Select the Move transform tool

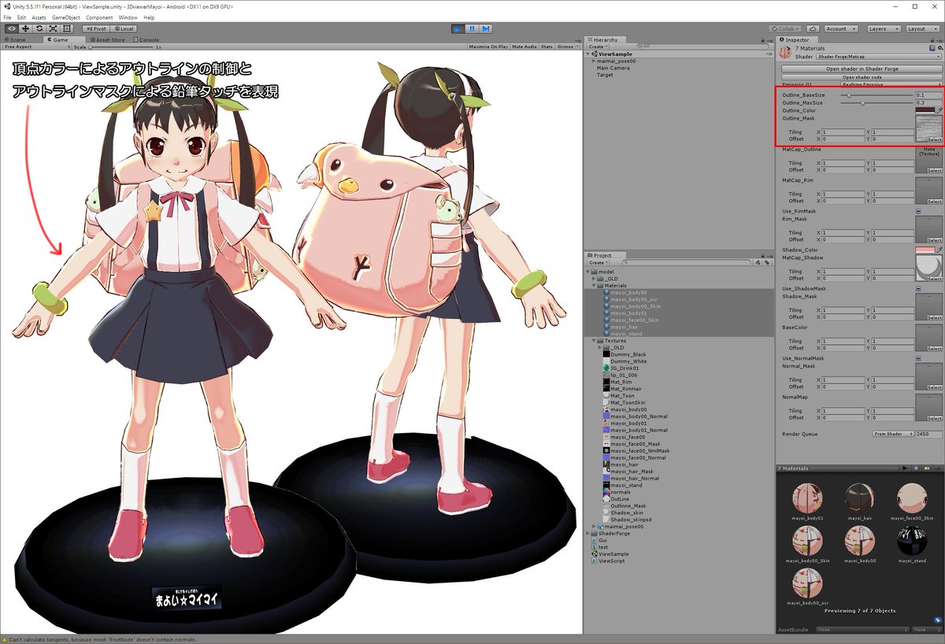coord(25,28)
